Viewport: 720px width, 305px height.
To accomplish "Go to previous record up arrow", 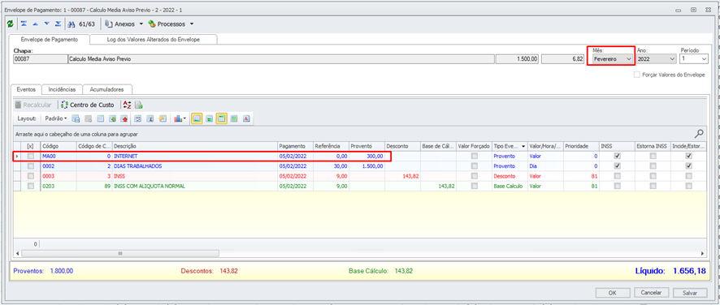I will tap(36, 24).
